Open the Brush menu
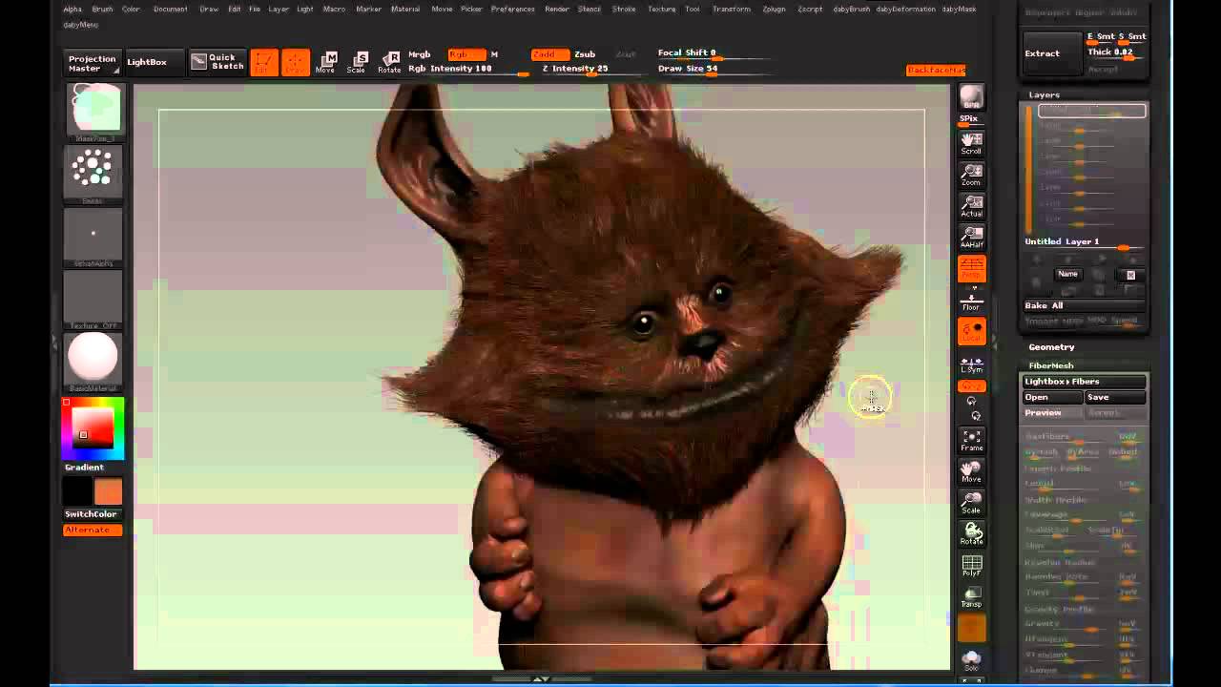This screenshot has width=1221, height=687. 102,9
